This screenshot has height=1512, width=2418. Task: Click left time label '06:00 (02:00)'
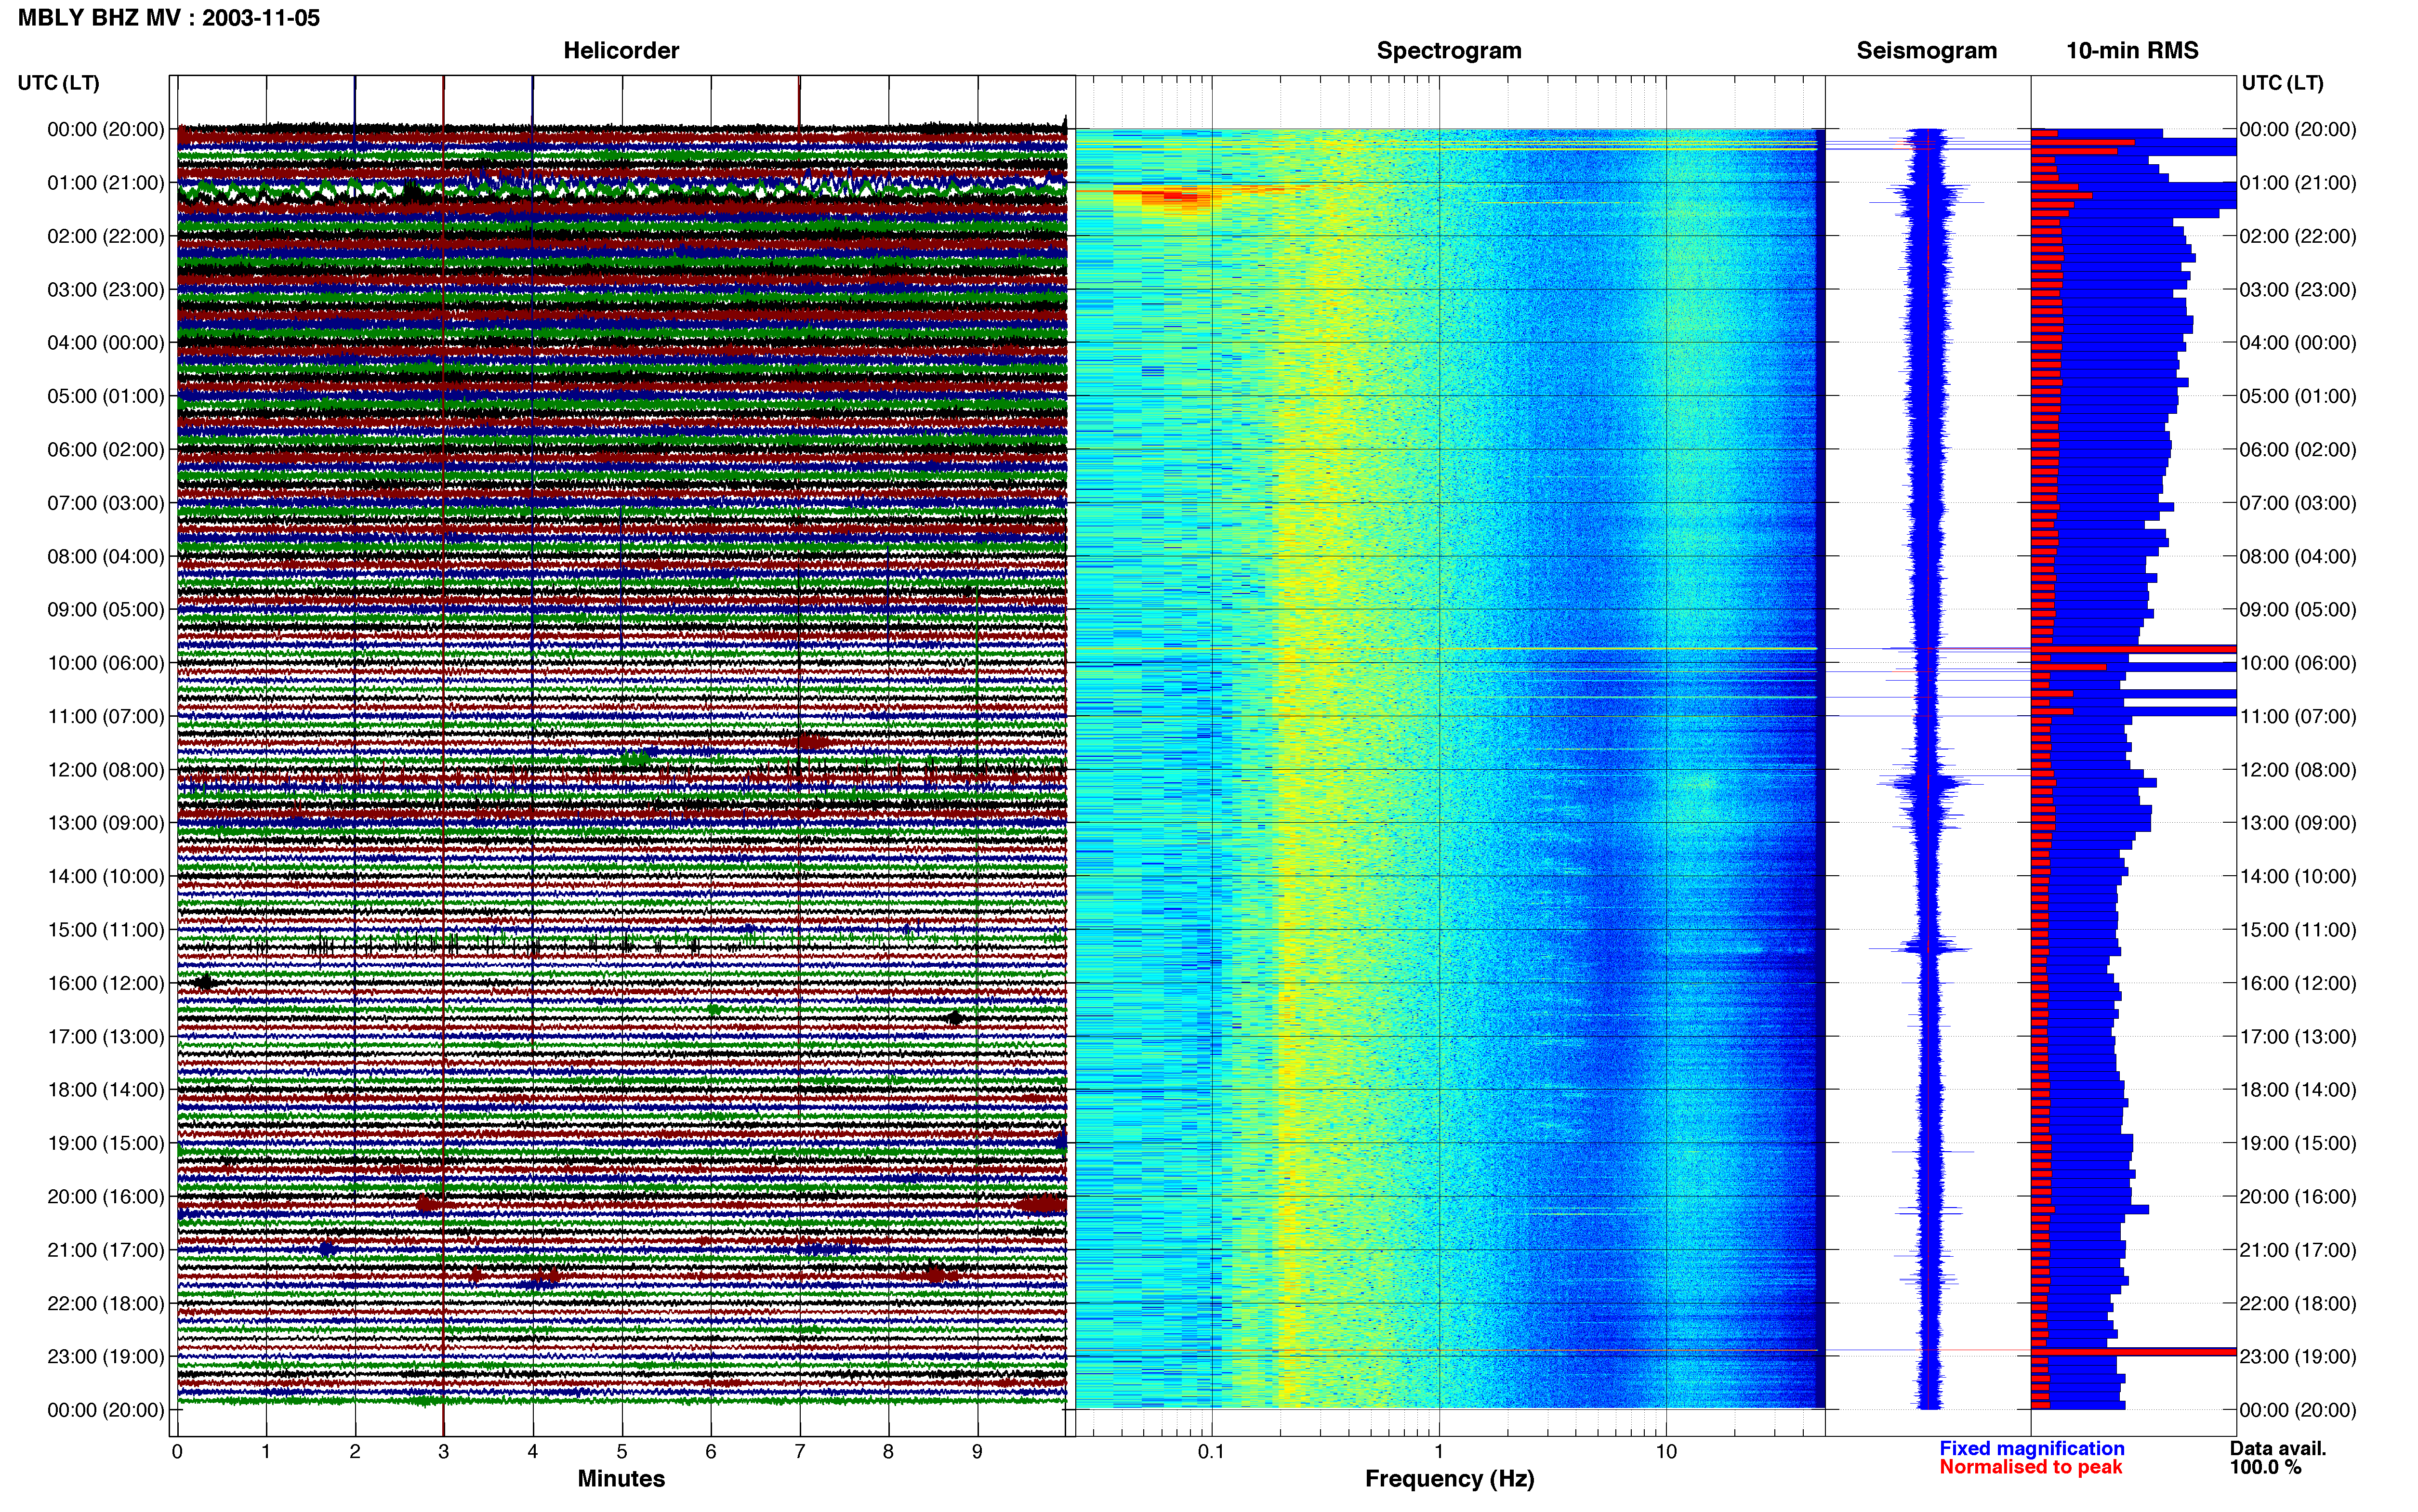[106, 450]
